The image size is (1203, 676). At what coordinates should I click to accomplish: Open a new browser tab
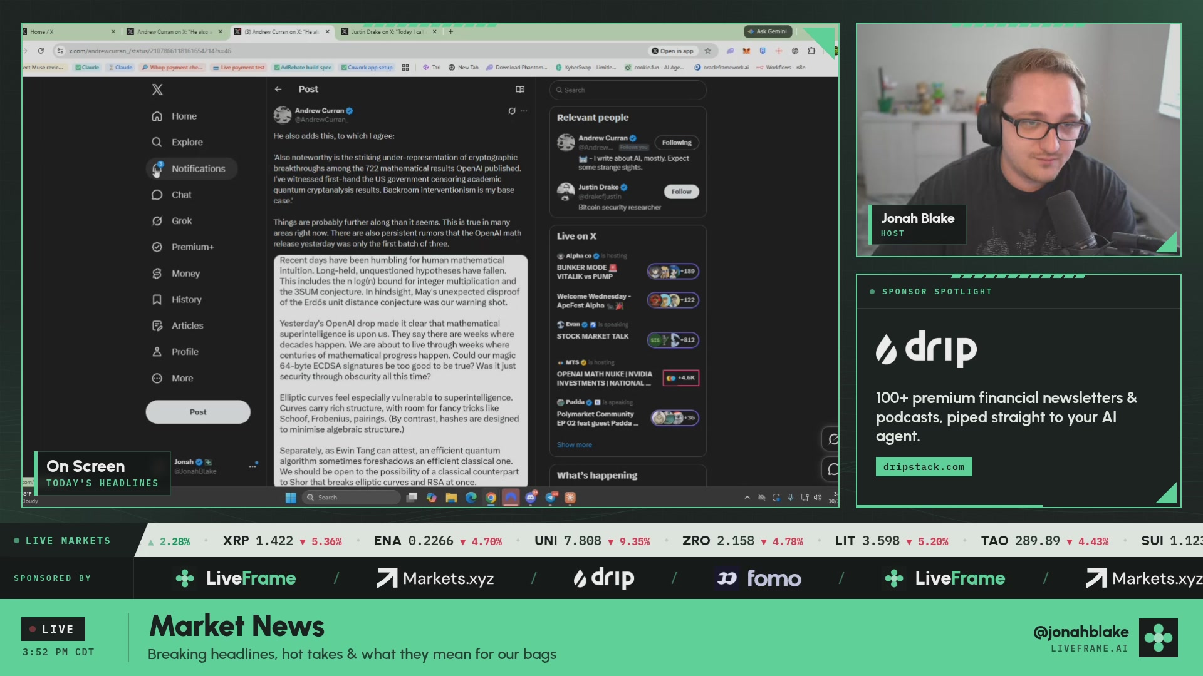pyautogui.click(x=450, y=31)
